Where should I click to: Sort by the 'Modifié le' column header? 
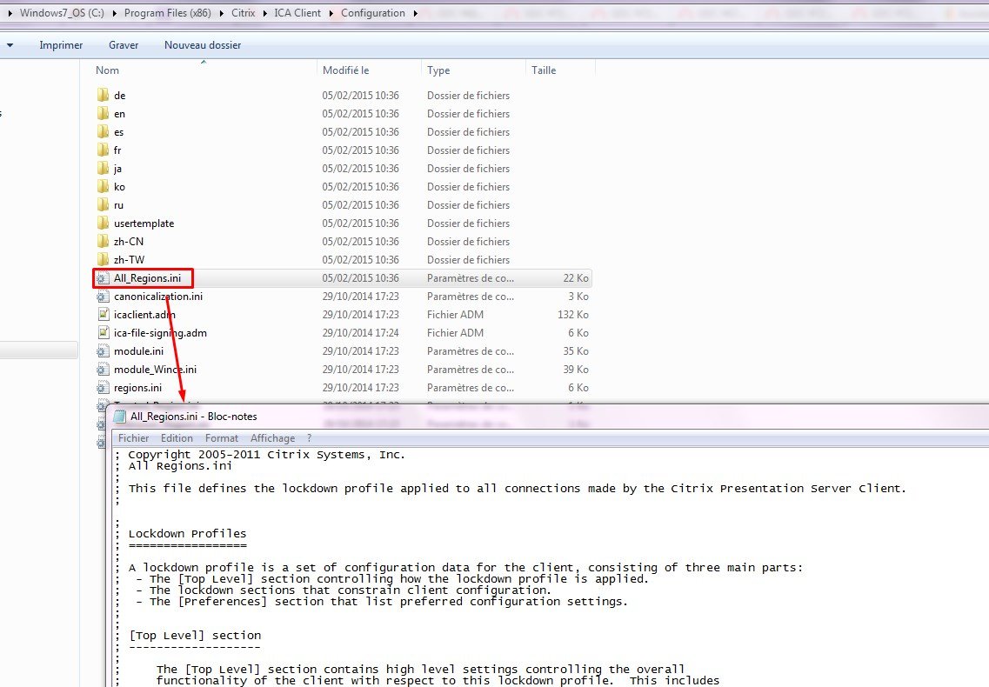(346, 70)
